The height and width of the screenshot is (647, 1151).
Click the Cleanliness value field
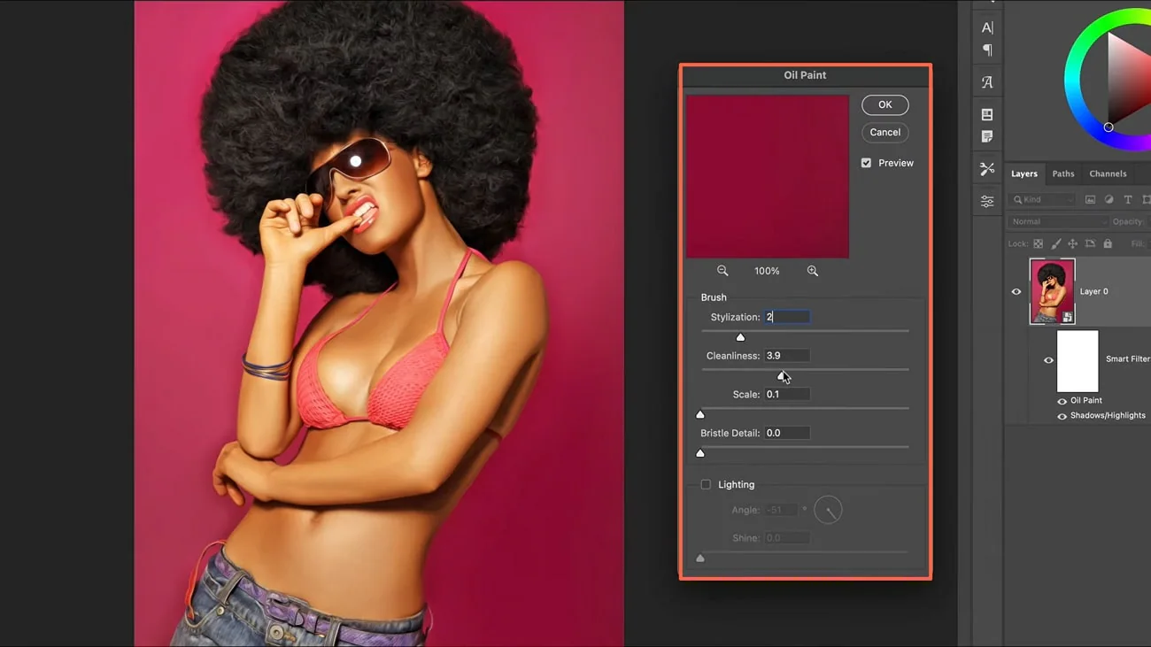pos(787,355)
